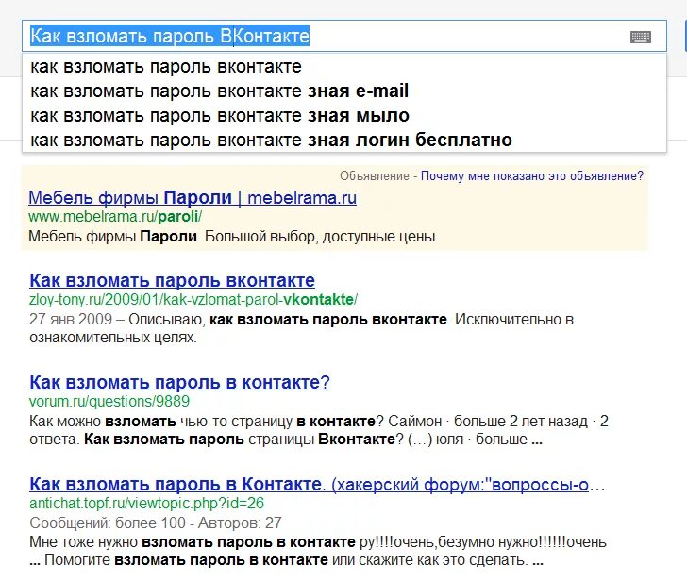The height and width of the screenshot is (581, 687).
Task: Click URL 'zloy-tony.ru/2009/01/kak-vzlomat-parol-vkontakte/'
Action: pyautogui.click(x=193, y=300)
